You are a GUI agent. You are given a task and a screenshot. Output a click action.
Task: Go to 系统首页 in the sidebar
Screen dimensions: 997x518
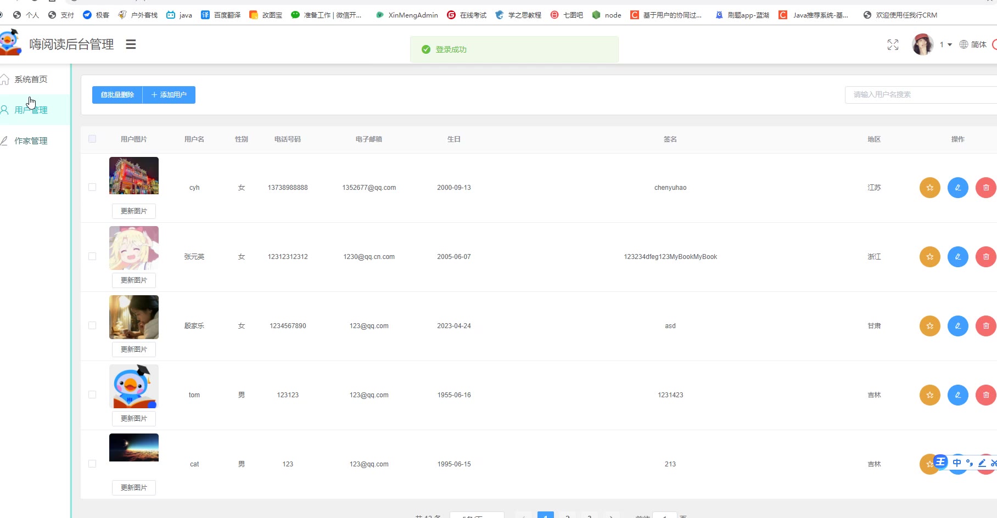coord(31,80)
